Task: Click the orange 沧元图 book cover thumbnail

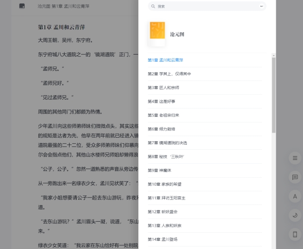Action: (x=157, y=34)
